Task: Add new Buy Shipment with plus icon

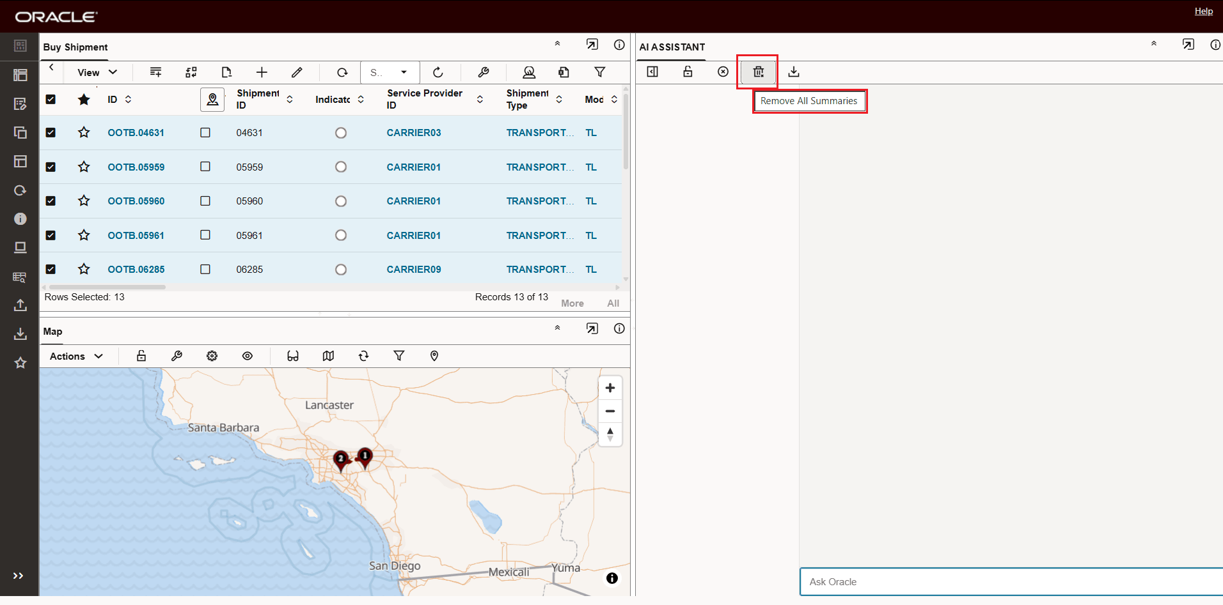Action: (x=262, y=72)
